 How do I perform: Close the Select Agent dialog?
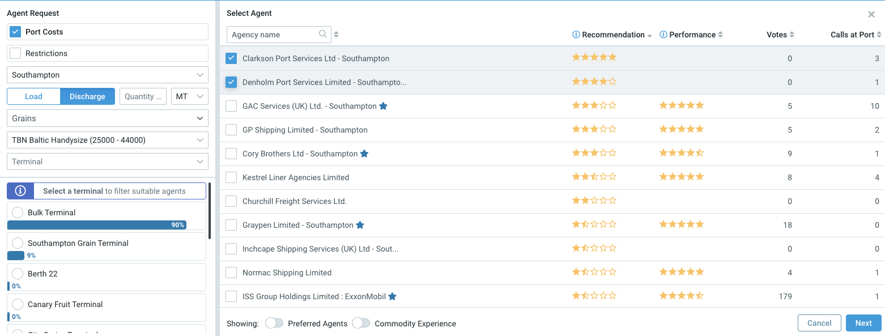pyautogui.click(x=871, y=14)
